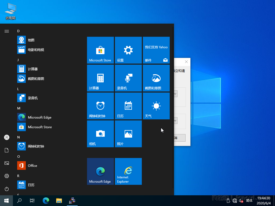Click the 闹钟和时钟 tile
The width and height of the screenshot is (275, 206).
(x=100, y=106)
